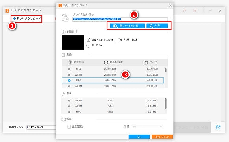Click the video list scrollbar

pyautogui.click(x=165, y=70)
